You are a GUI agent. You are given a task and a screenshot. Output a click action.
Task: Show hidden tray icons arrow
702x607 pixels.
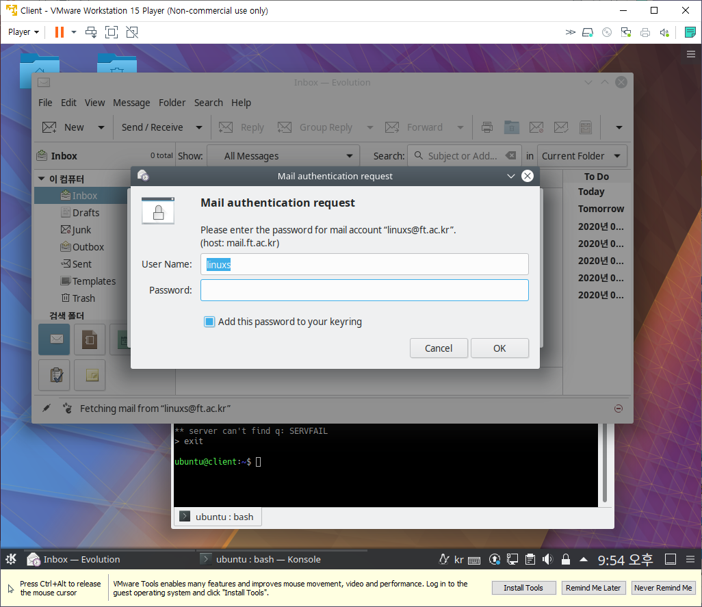tap(584, 559)
